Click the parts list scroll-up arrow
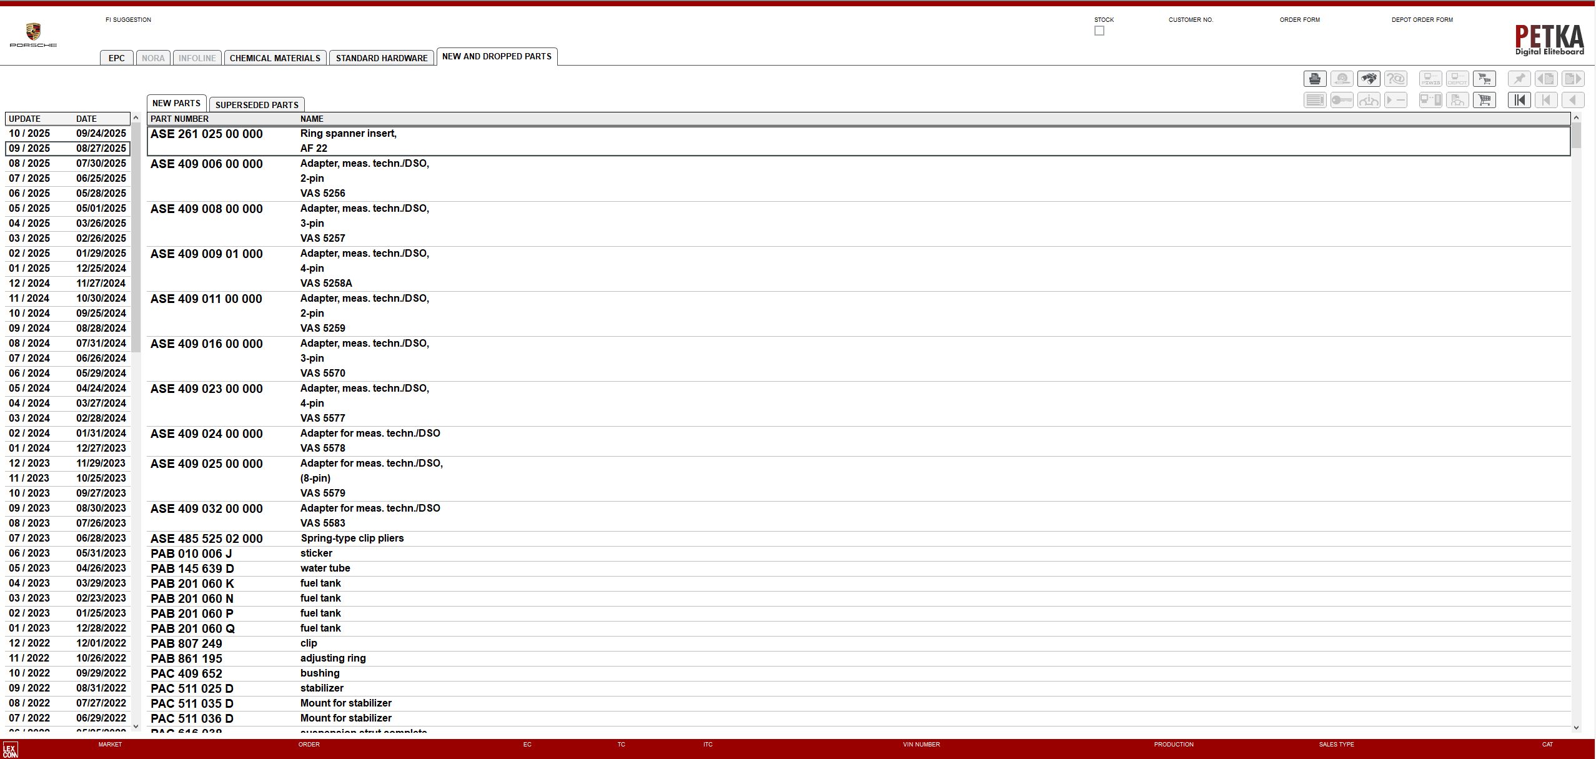1596x759 pixels. click(x=1576, y=117)
